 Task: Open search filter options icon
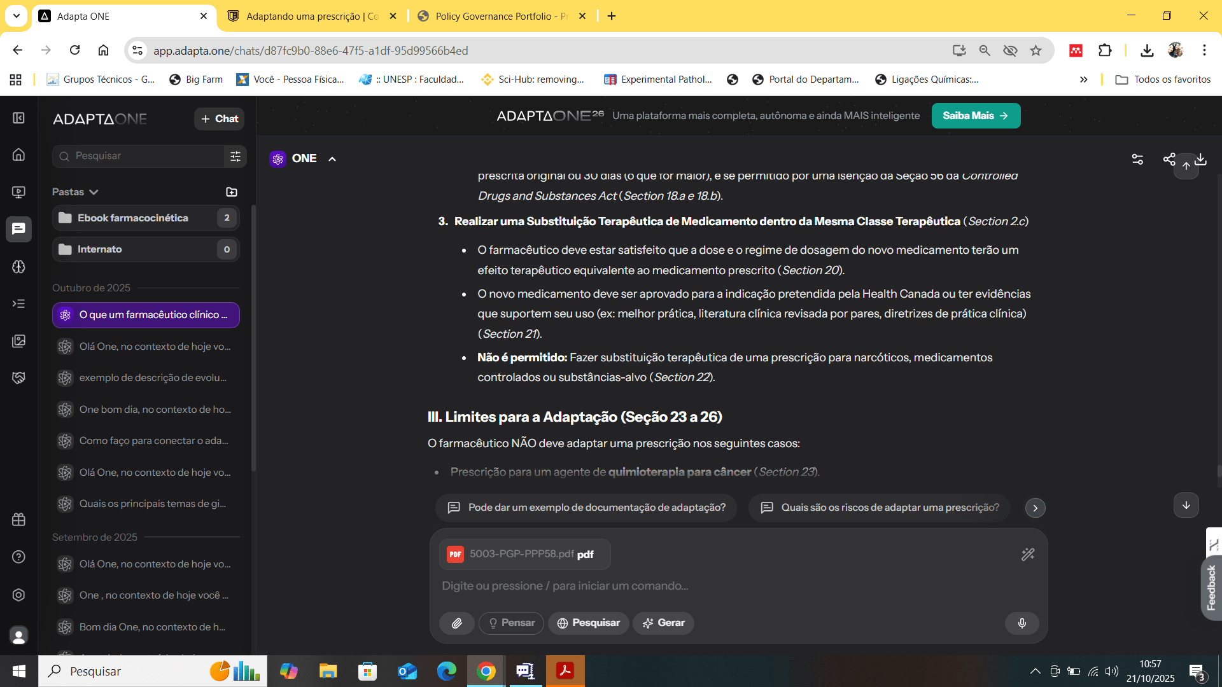coord(235,156)
